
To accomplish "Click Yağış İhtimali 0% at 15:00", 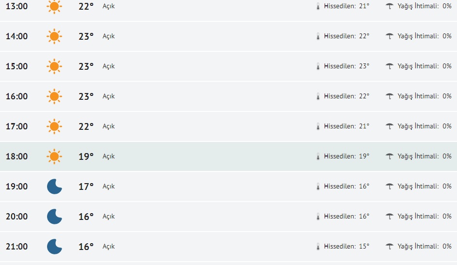I will coord(424,66).
